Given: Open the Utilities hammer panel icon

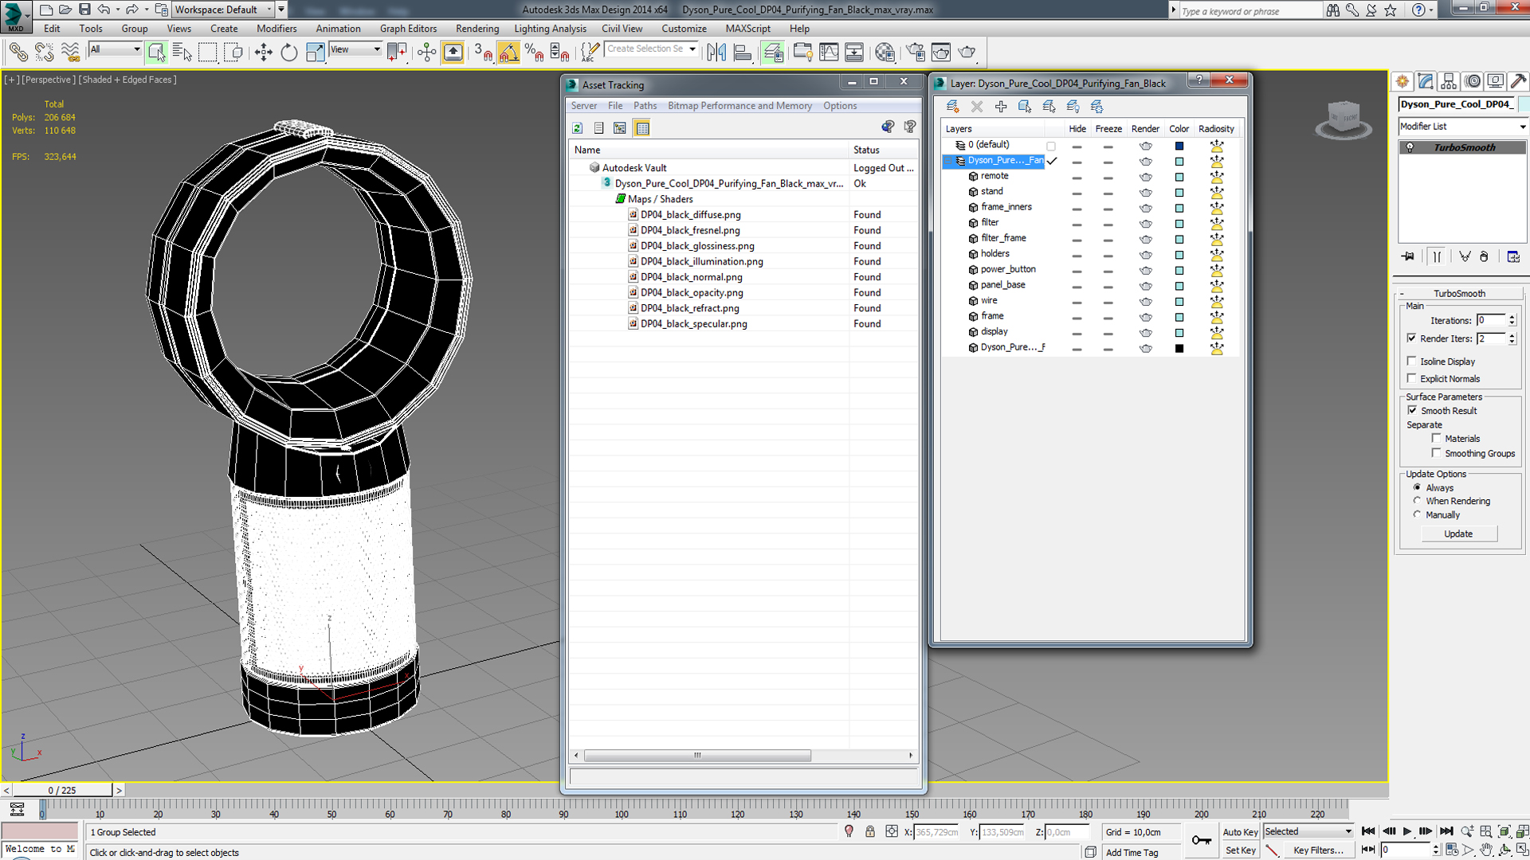Looking at the screenshot, I should 1518,81.
